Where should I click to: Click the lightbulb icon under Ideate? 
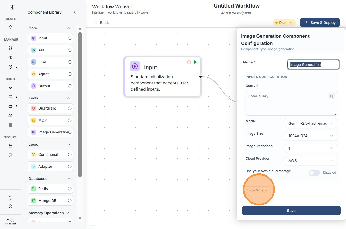(10, 27)
